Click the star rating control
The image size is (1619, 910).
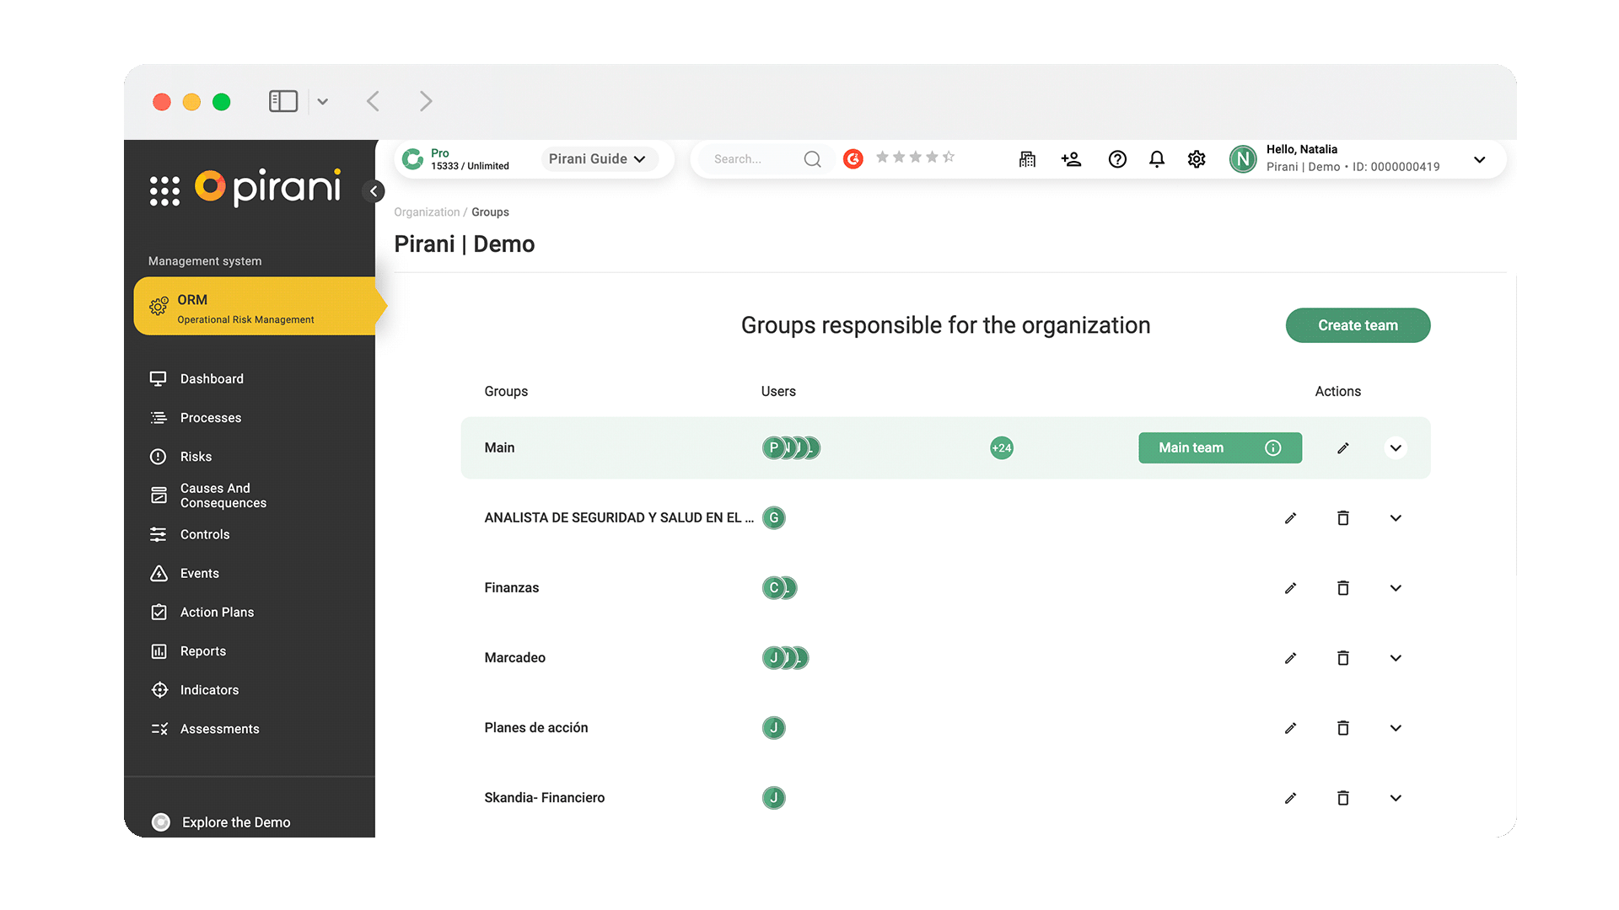(x=915, y=158)
